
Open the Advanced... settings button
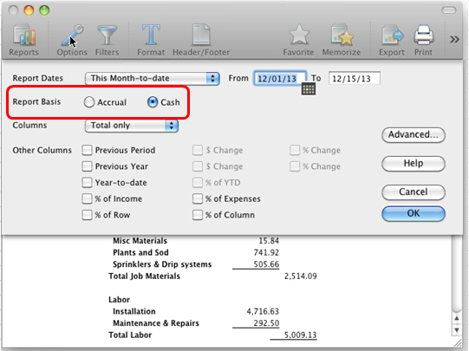[x=414, y=135]
